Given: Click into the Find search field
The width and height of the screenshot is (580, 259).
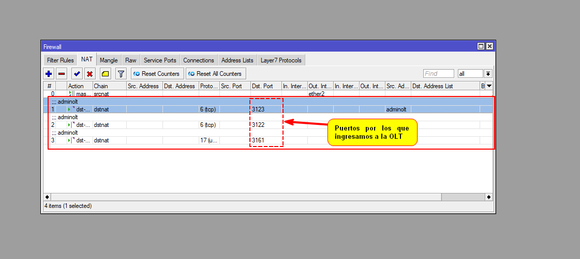Looking at the screenshot, I should [x=438, y=74].
